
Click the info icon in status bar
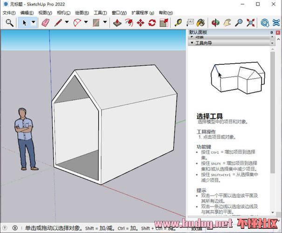coord(14,228)
